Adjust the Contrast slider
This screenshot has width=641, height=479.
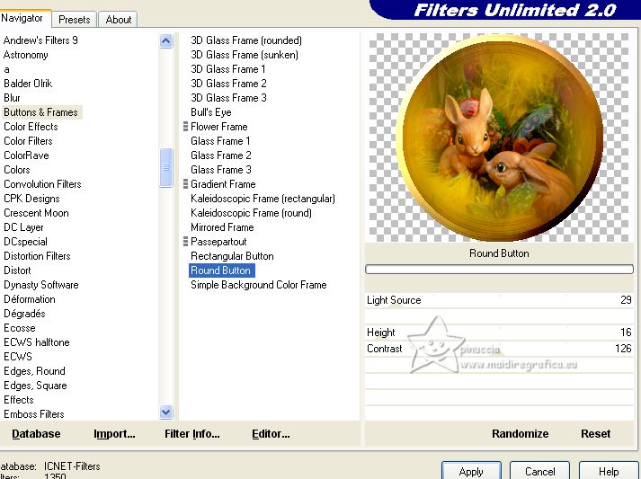(499, 349)
